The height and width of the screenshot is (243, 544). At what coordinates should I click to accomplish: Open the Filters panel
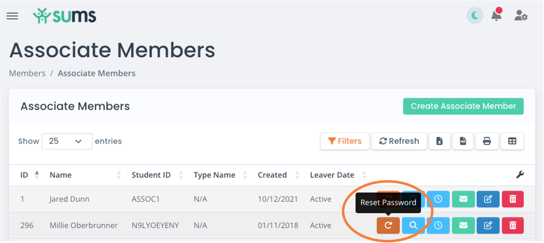click(x=345, y=141)
